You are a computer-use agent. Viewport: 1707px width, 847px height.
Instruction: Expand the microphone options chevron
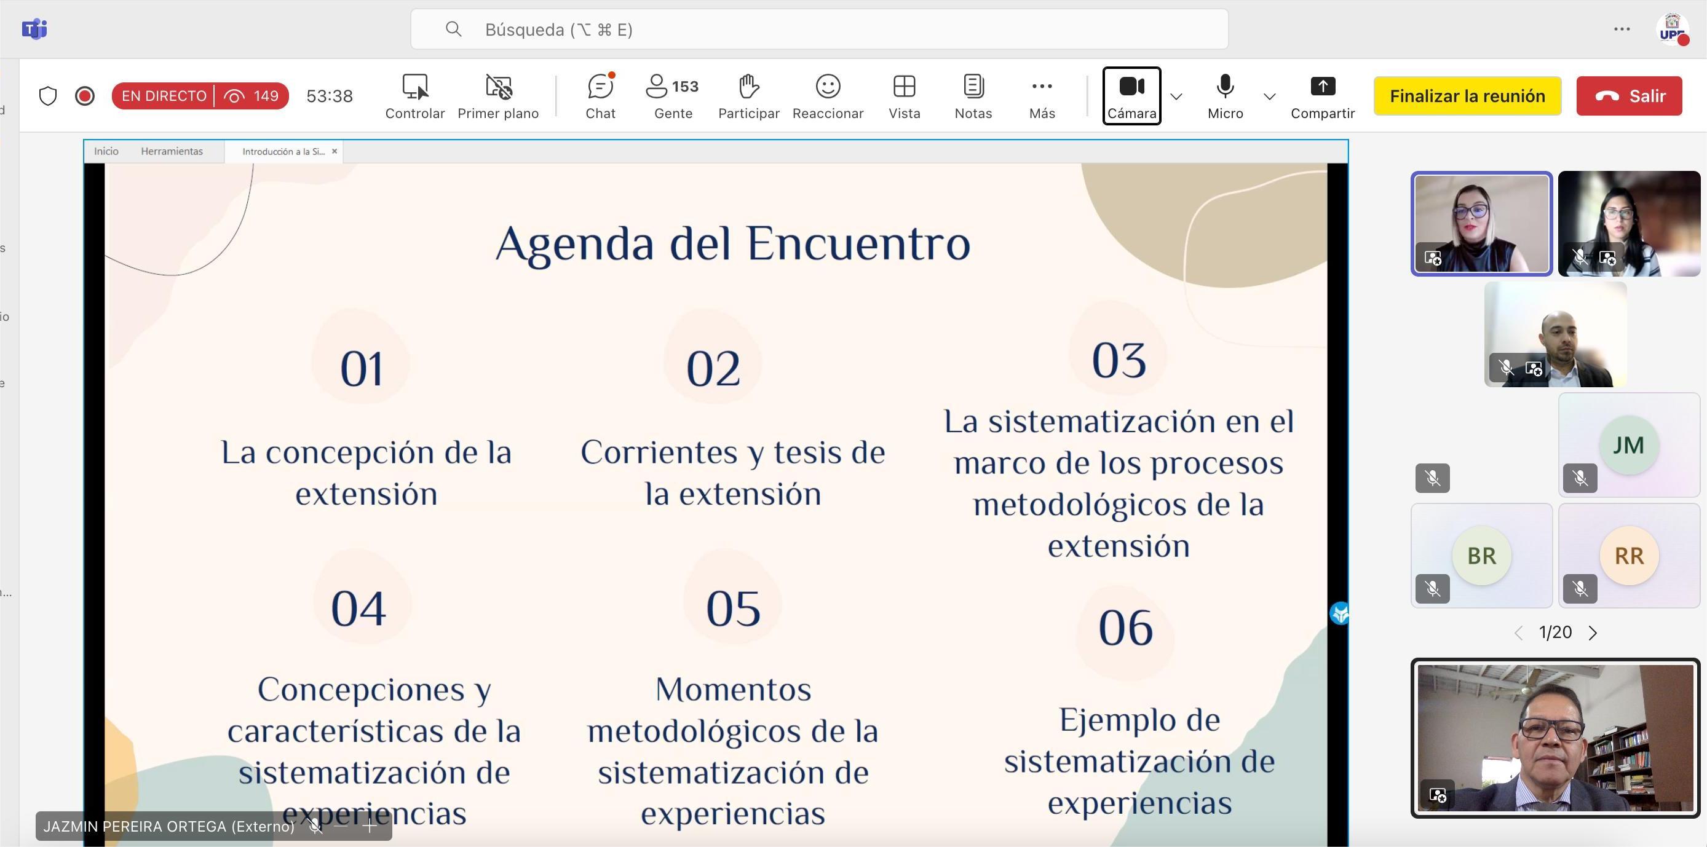1269,97
